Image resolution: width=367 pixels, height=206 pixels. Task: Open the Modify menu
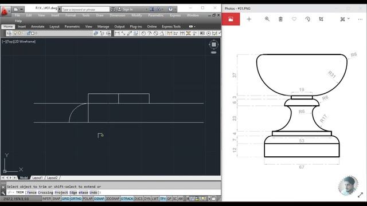(136, 15)
